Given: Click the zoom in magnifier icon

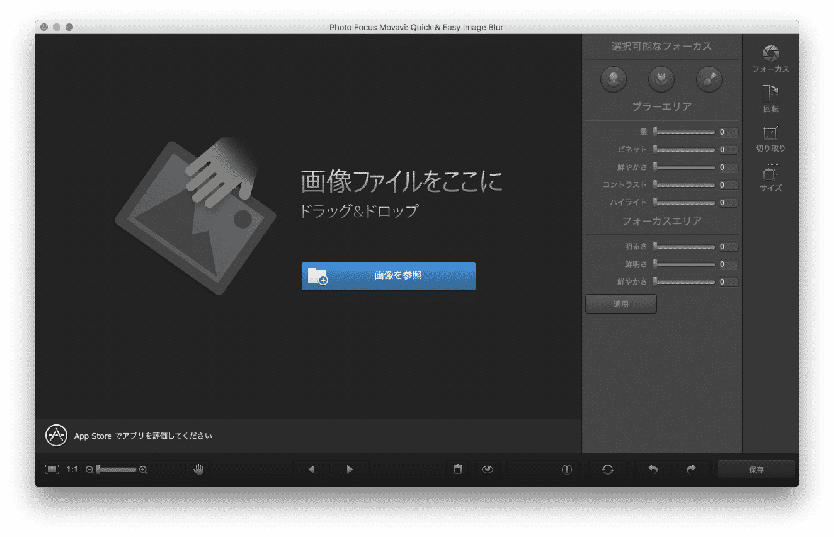Looking at the screenshot, I should tap(144, 470).
